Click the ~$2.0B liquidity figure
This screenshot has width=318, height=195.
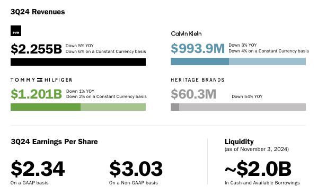(258, 169)
